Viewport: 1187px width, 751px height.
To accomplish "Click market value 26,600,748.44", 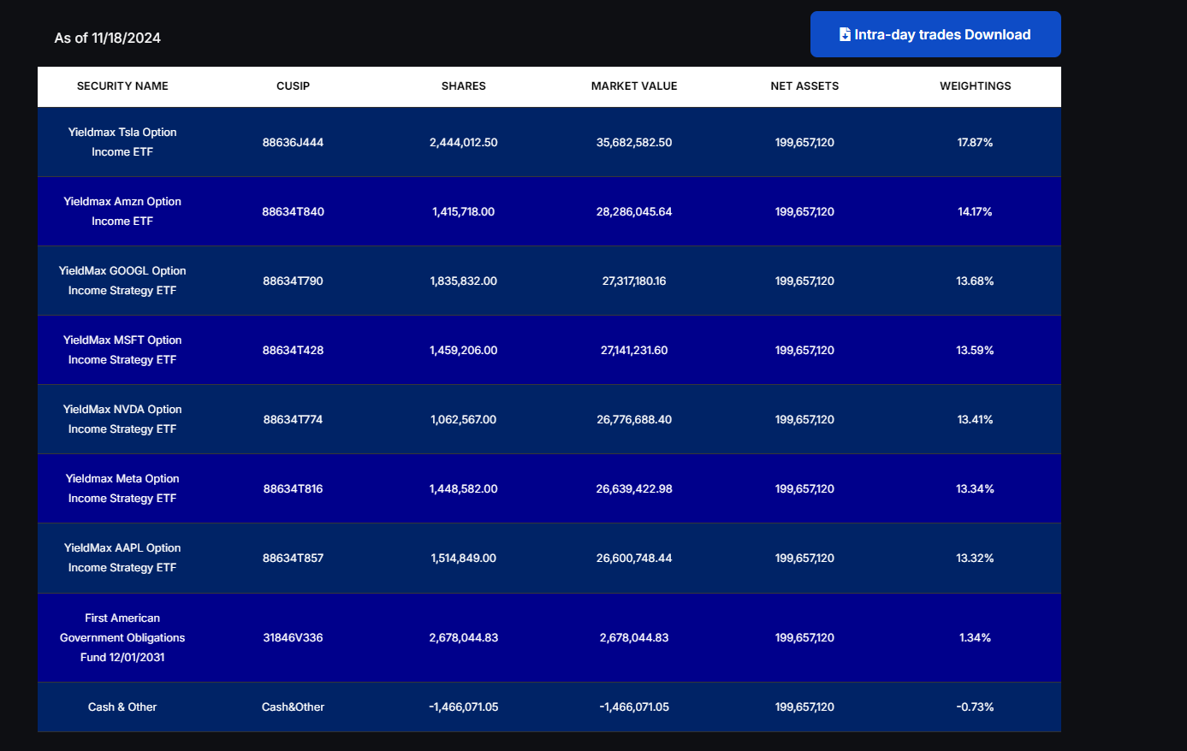I will pyautogui.click(x=634, y=558).
